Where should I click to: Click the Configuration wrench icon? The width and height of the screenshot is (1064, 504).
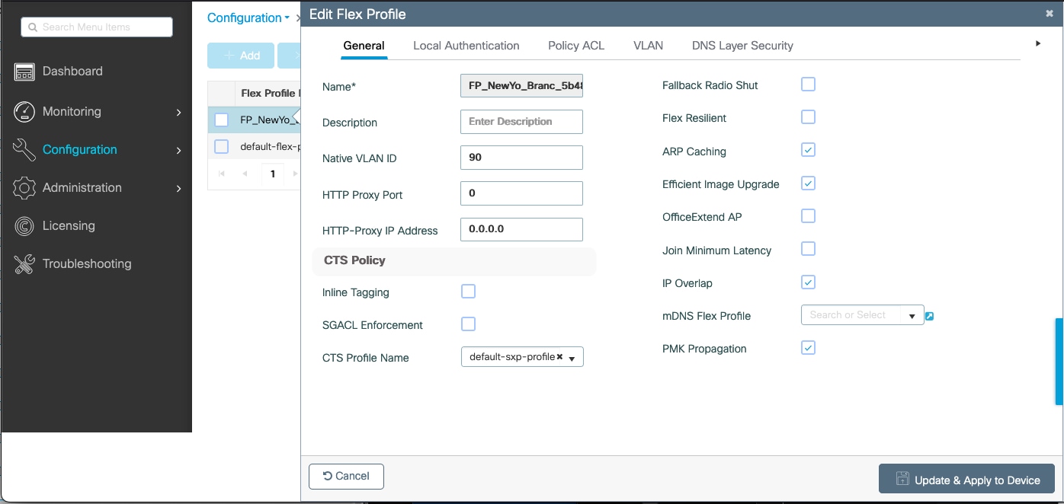(24, 150)
